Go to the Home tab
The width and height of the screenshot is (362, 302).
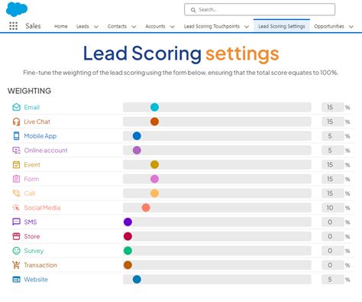click(61, 26)
